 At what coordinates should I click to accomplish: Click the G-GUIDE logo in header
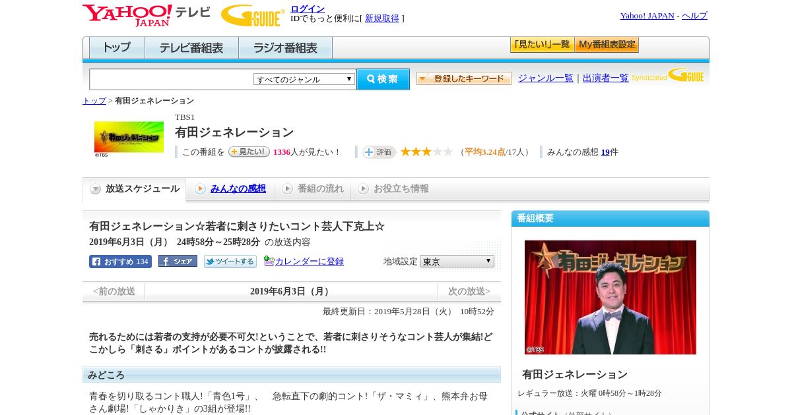pyautogui.click(x=253, y=15)
